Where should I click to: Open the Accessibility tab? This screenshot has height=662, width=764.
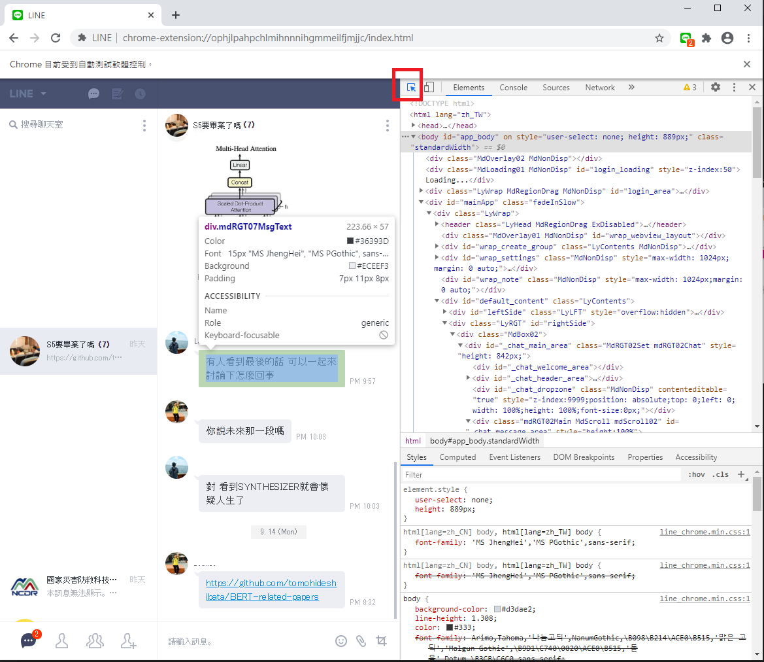[x=696, y=457]
